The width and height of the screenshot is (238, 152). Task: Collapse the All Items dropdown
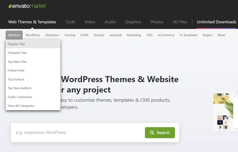(x=14, y=35)
